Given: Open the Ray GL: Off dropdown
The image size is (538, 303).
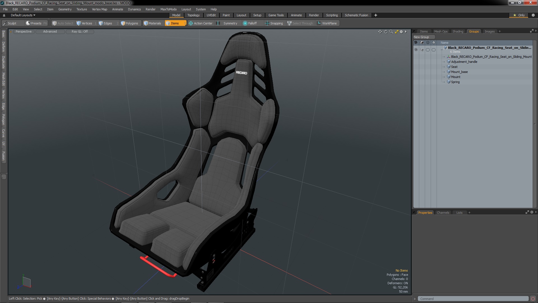Looking at the screenshot, I should point(80,31).
